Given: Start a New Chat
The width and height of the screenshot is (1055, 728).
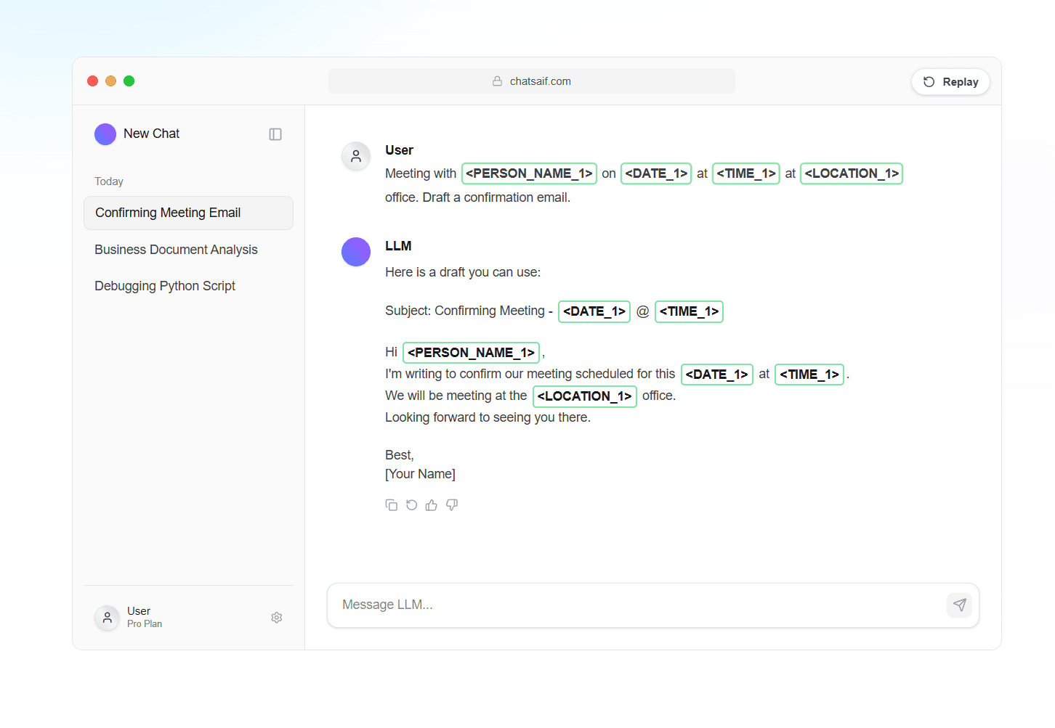Looking at the screenshot, I should tap(151, 134).
